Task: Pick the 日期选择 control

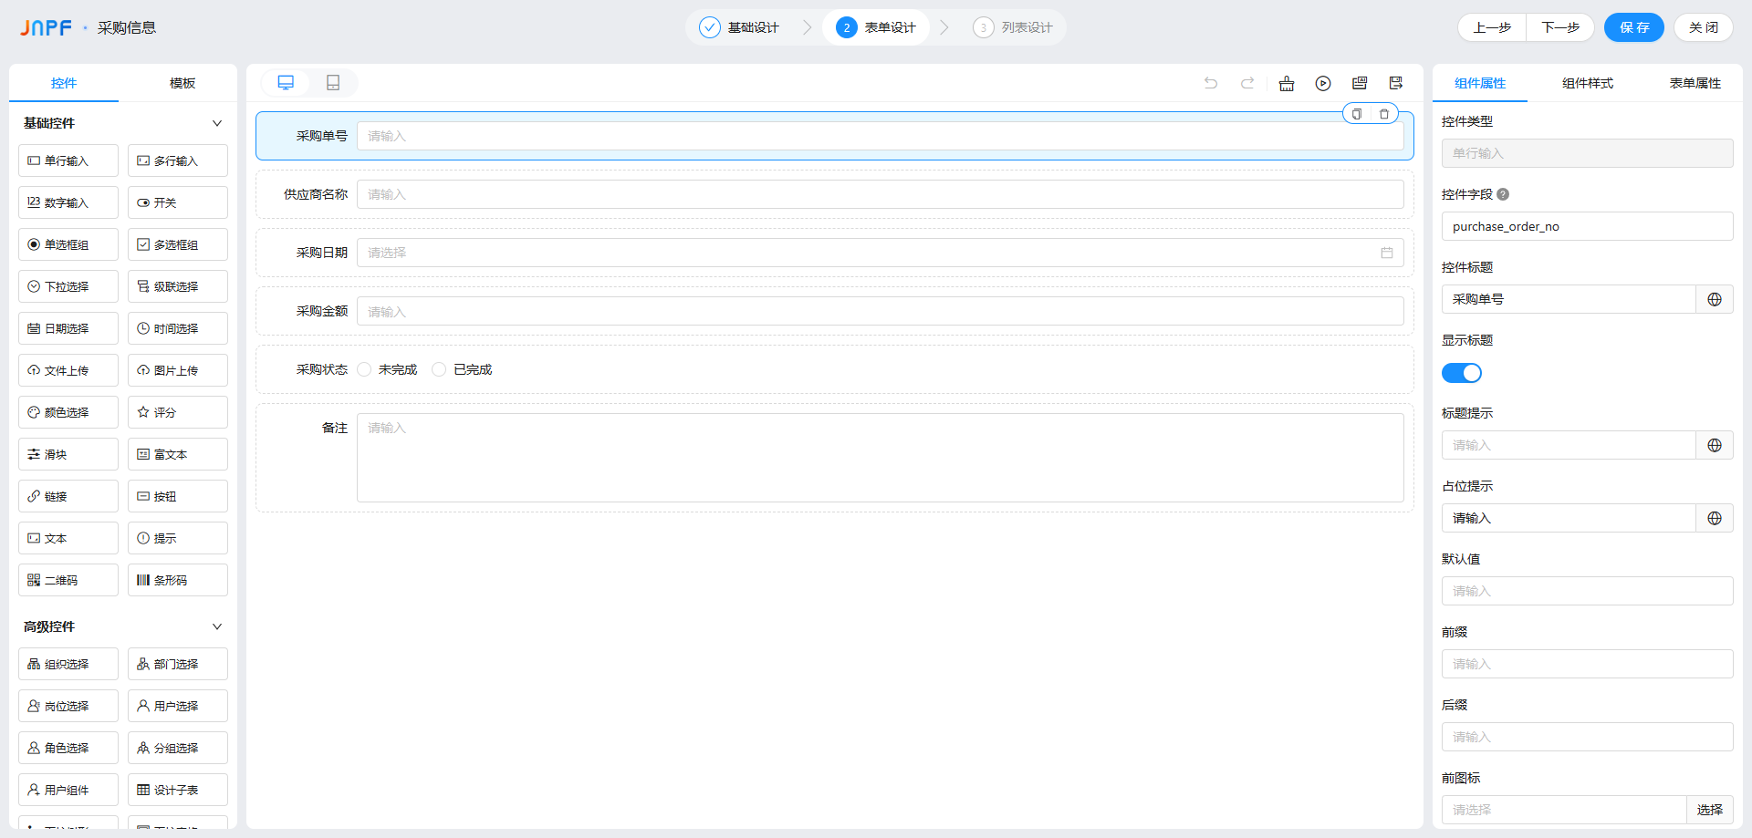Action: (x=68, y=328)
